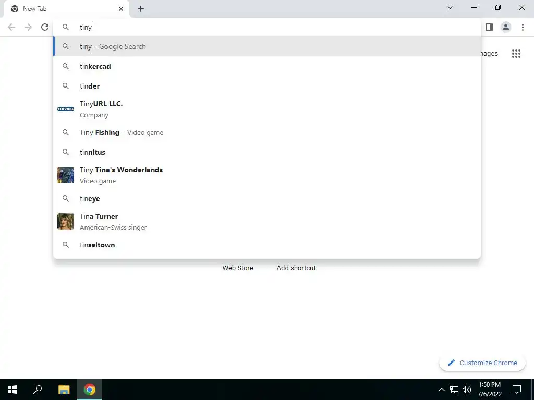The image size is (534, 400).
Task: Open the Images link
Action: 489,54
